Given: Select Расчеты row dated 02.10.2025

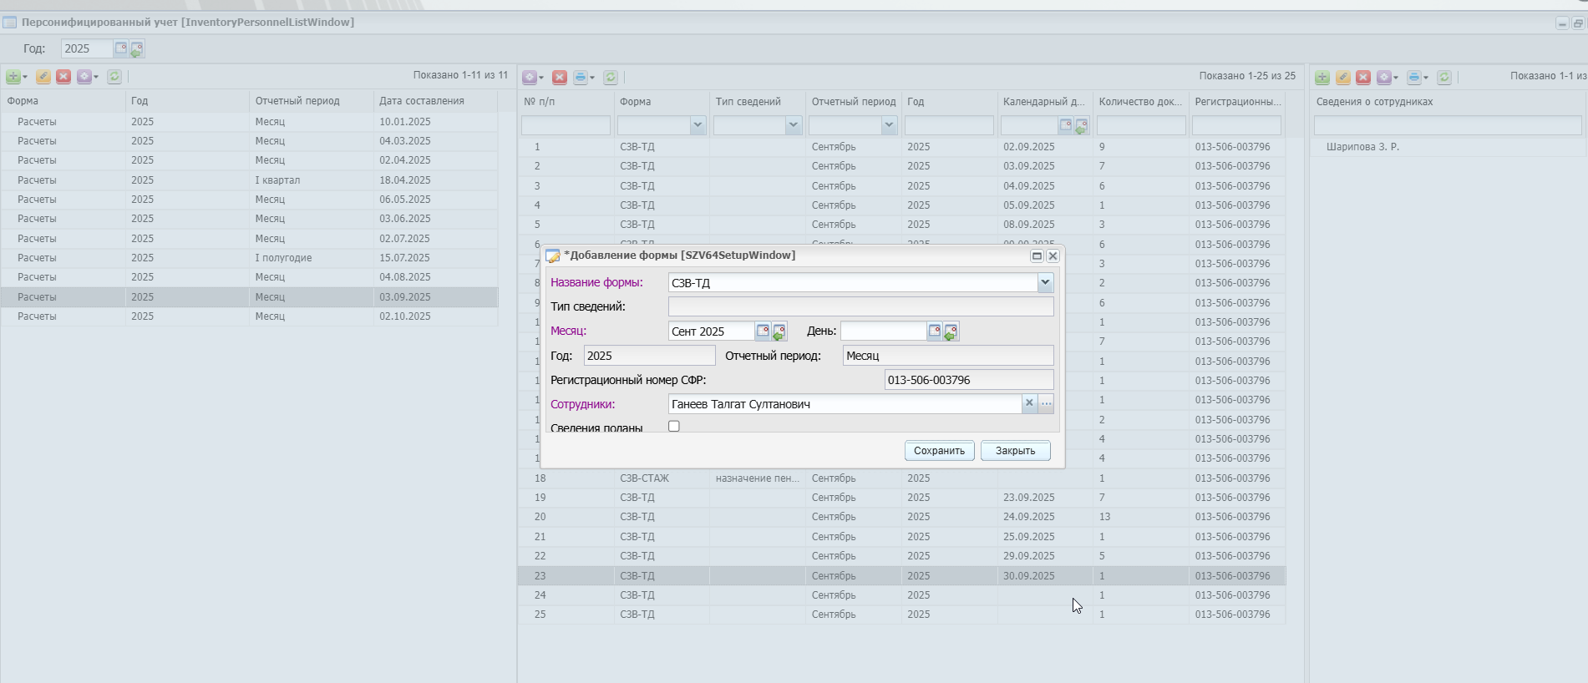Looking at the screenshot, I should [x=249, y=316].
